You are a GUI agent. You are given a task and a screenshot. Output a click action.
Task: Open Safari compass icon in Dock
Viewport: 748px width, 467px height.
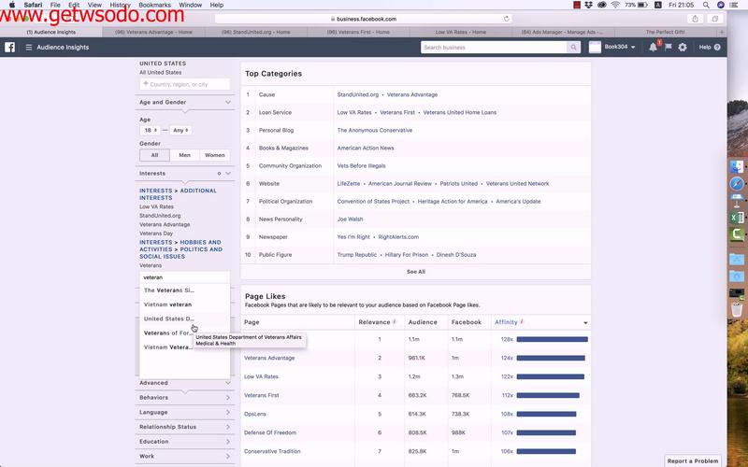point(737,183)
